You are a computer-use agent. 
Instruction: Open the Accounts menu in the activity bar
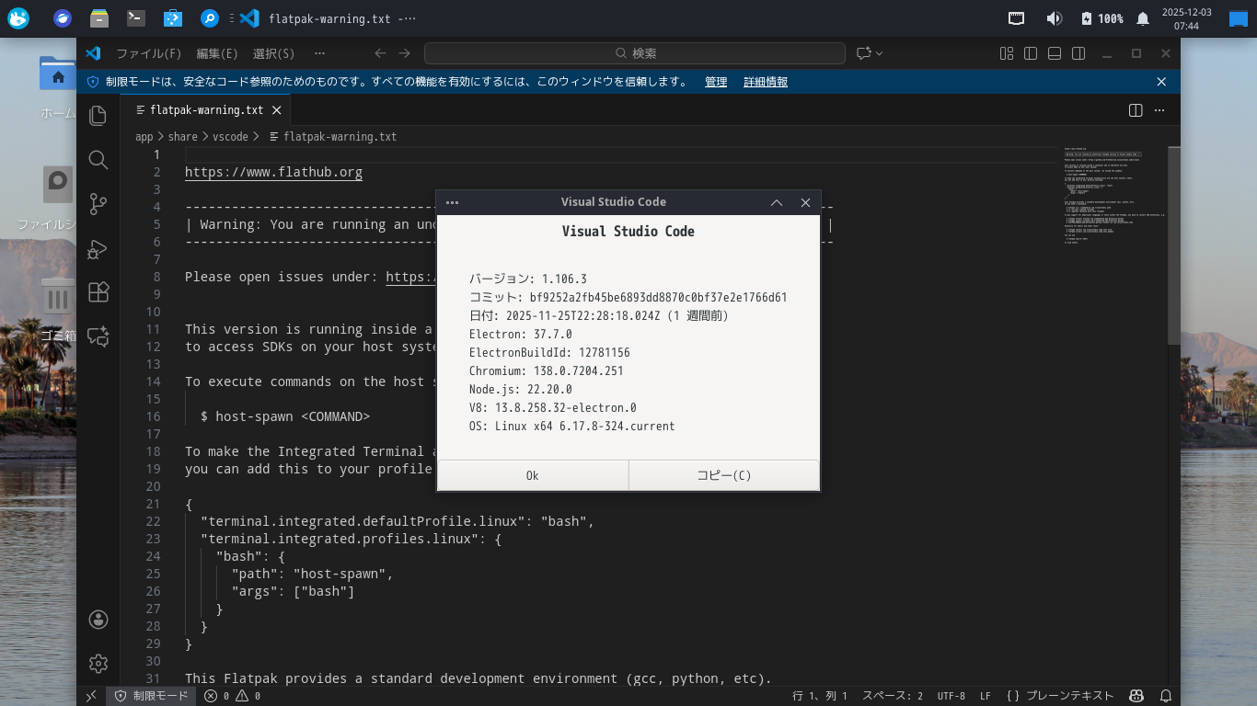click(98, 620)
